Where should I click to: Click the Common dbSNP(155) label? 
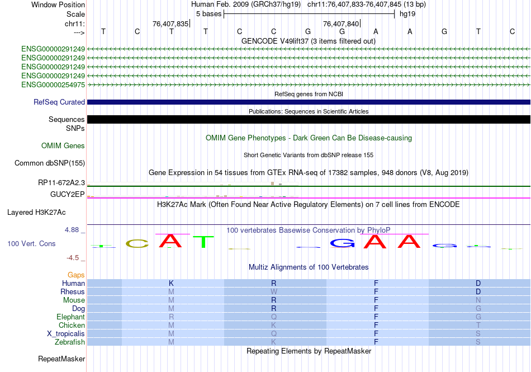pos(50,163)
